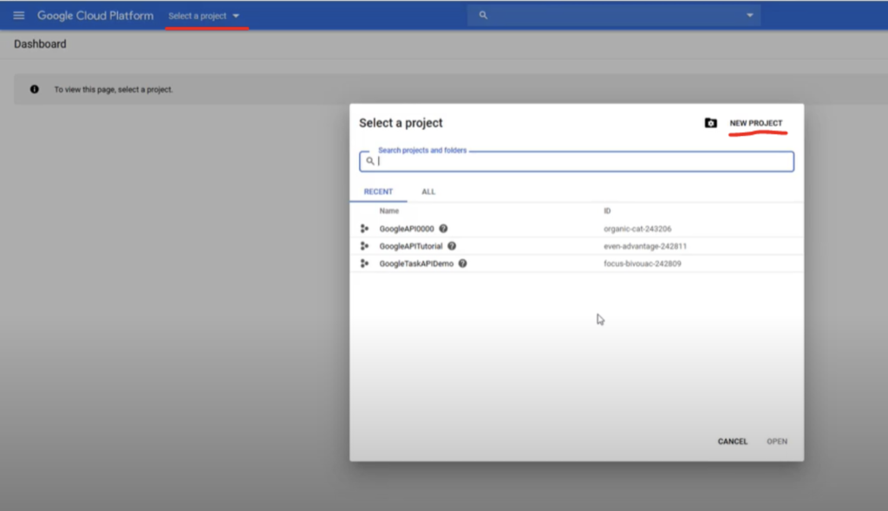This screenshot has height=511, width=888.
Task: Click the info icon in the notice banner
Action: tap(35, 89)
